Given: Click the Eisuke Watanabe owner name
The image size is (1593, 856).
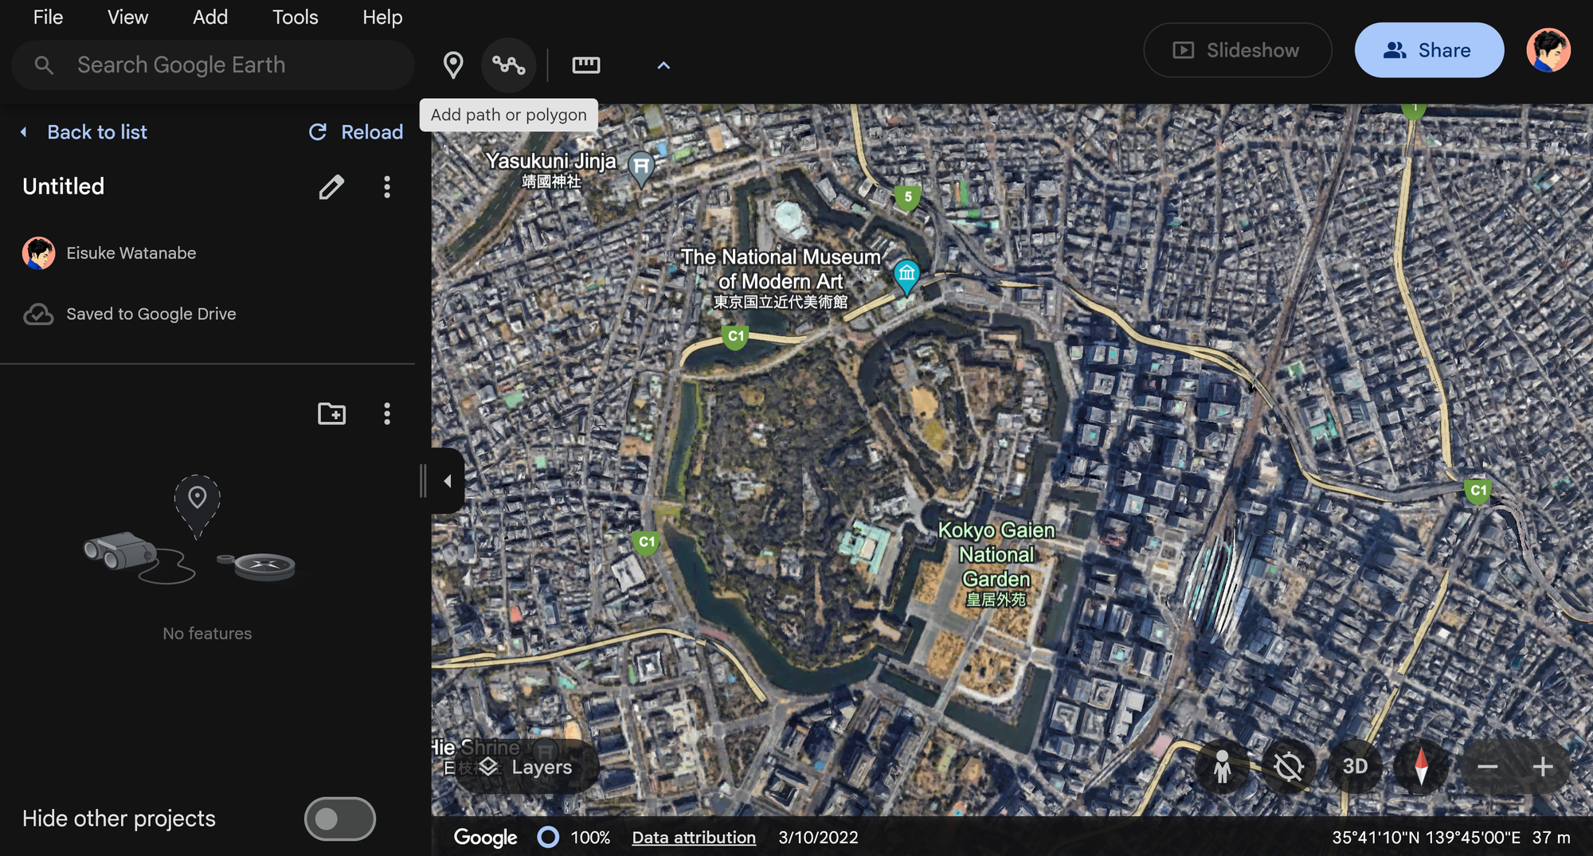Looking at the screenshot, I should point(131,253).
